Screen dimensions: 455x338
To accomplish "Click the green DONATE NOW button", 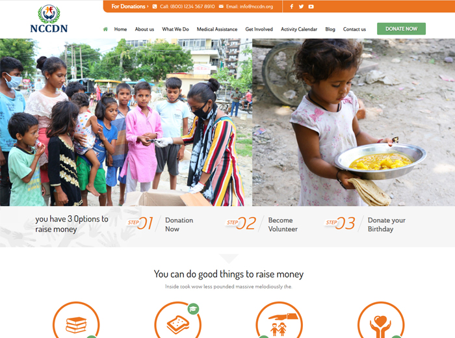I will coord(401,29).
